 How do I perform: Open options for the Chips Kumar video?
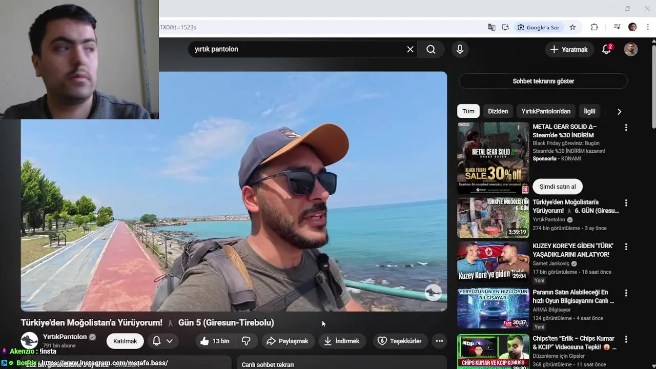626,339
